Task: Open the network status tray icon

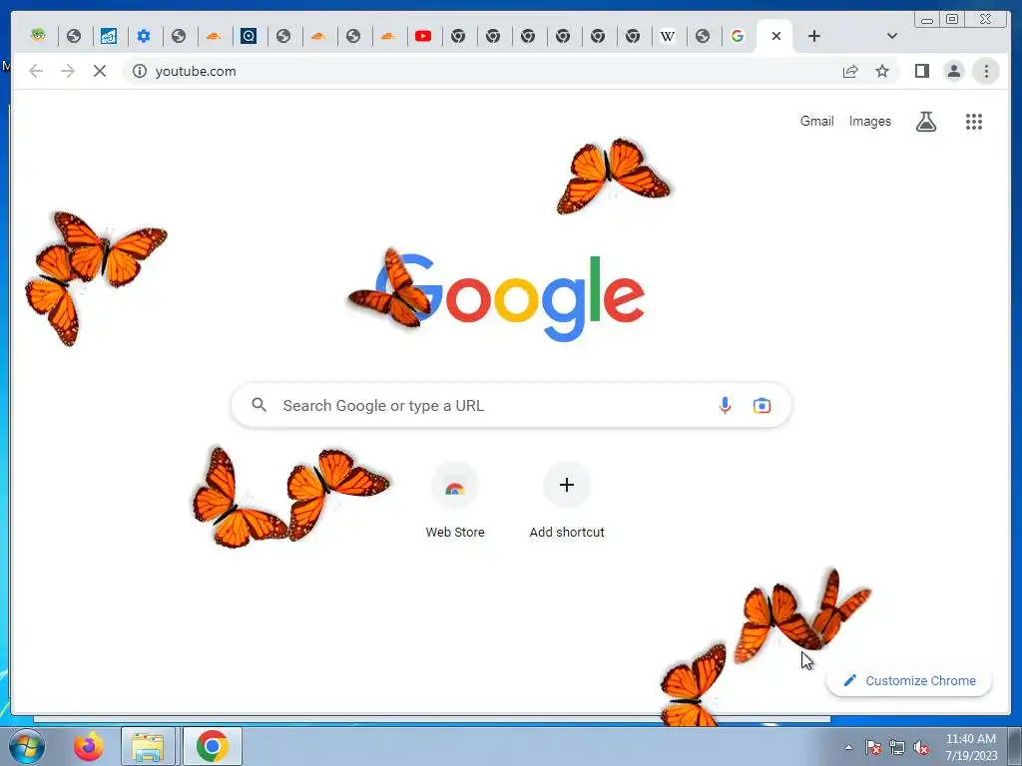Action: pyautogui.click(x=897, y=747)
